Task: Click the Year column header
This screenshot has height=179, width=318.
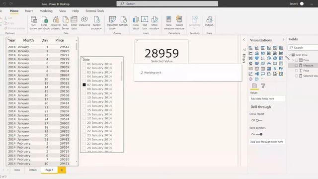Action: [12, 40]
